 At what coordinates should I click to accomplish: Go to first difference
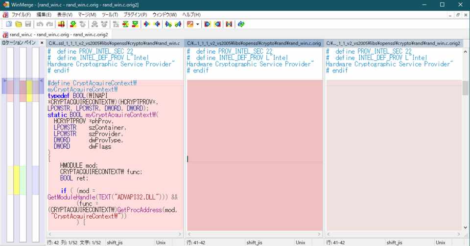(116, 24)
